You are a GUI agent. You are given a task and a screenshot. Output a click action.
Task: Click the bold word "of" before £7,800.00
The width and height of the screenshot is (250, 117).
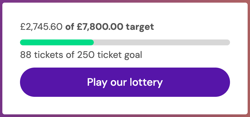tap(70, 27)
